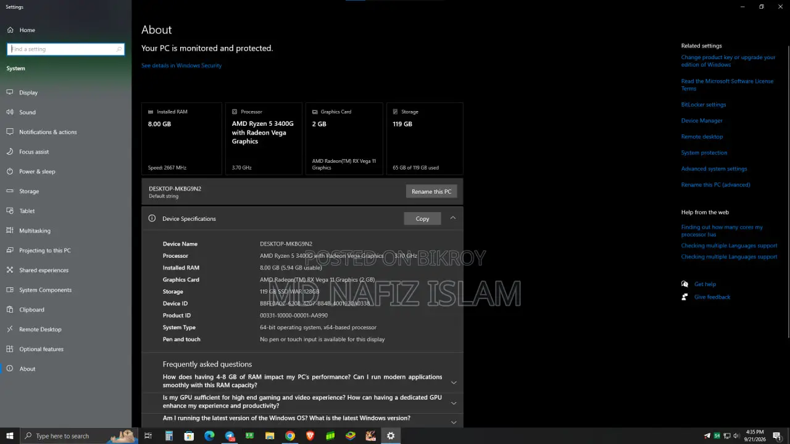Open Microsoft Edge from the taskbar
790x444 pixels.
209,436
